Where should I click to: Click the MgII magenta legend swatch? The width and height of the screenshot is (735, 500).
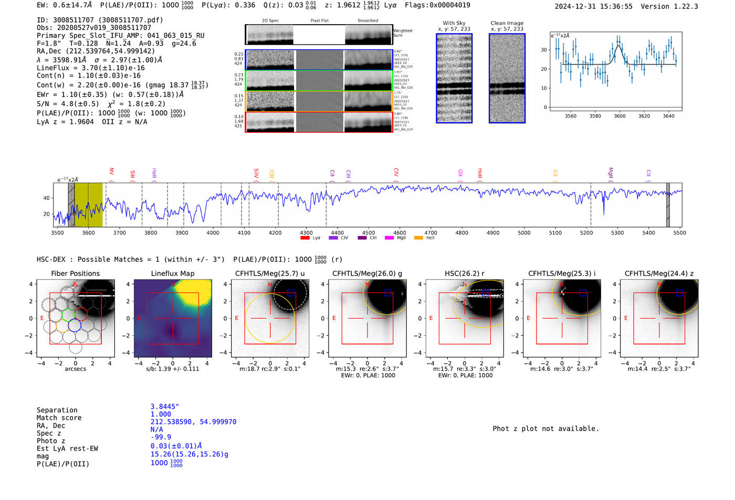point(389,238)
